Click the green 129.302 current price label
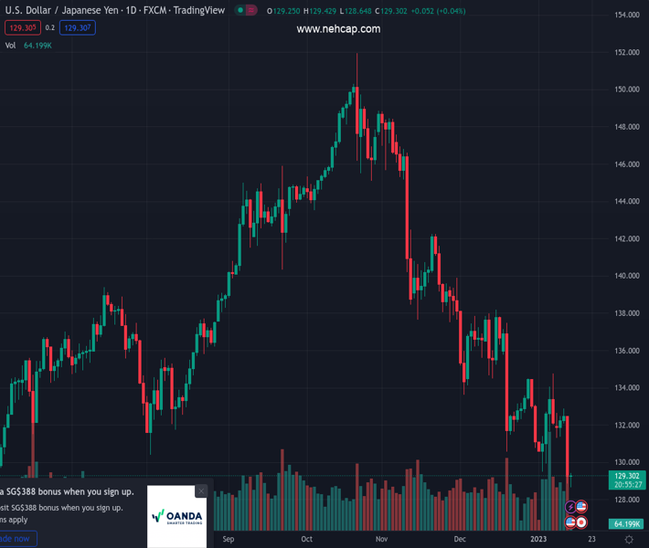The image size is (649, 548). pos(626,476)
